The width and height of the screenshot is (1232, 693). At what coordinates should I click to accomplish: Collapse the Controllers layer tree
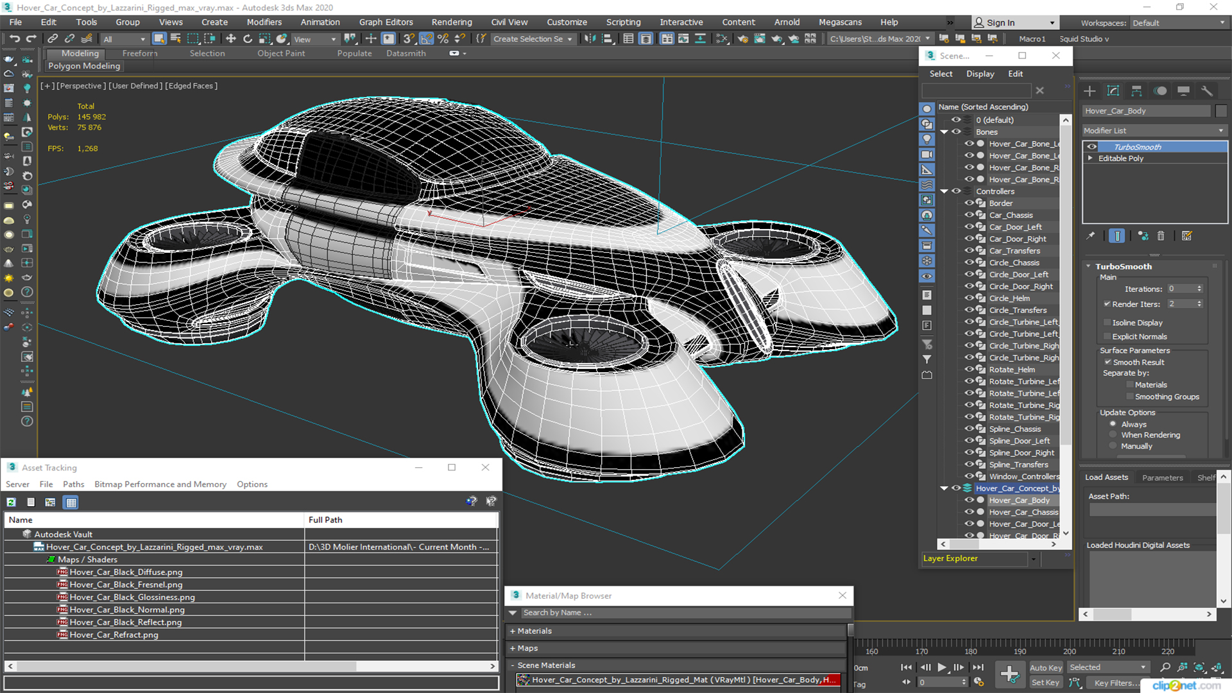click(945, 191)
